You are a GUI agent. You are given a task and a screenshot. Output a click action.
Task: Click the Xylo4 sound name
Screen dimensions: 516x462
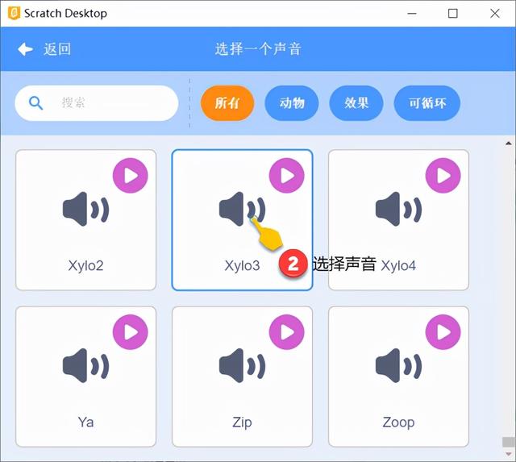point(398,265)
